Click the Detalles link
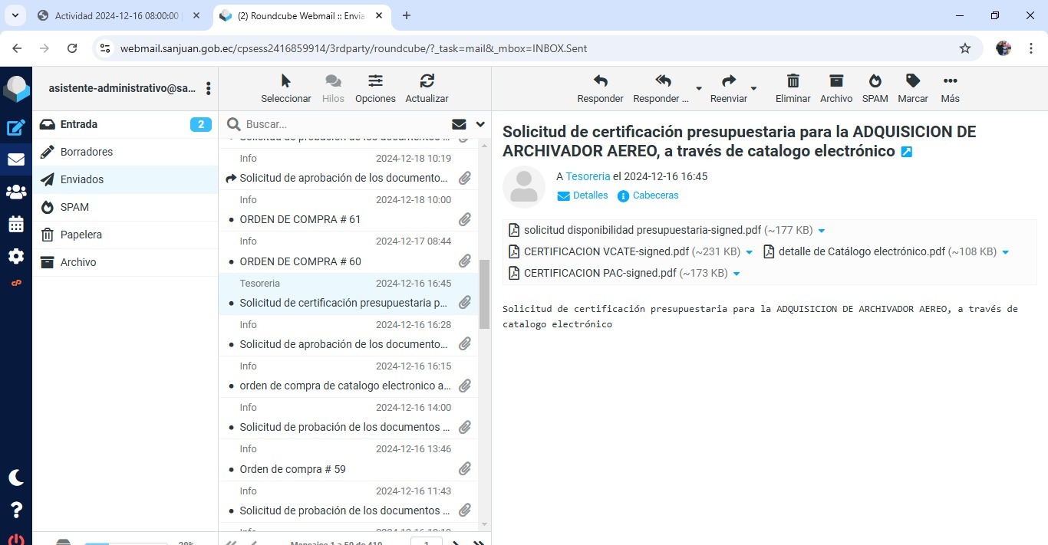 pos(590,195)
